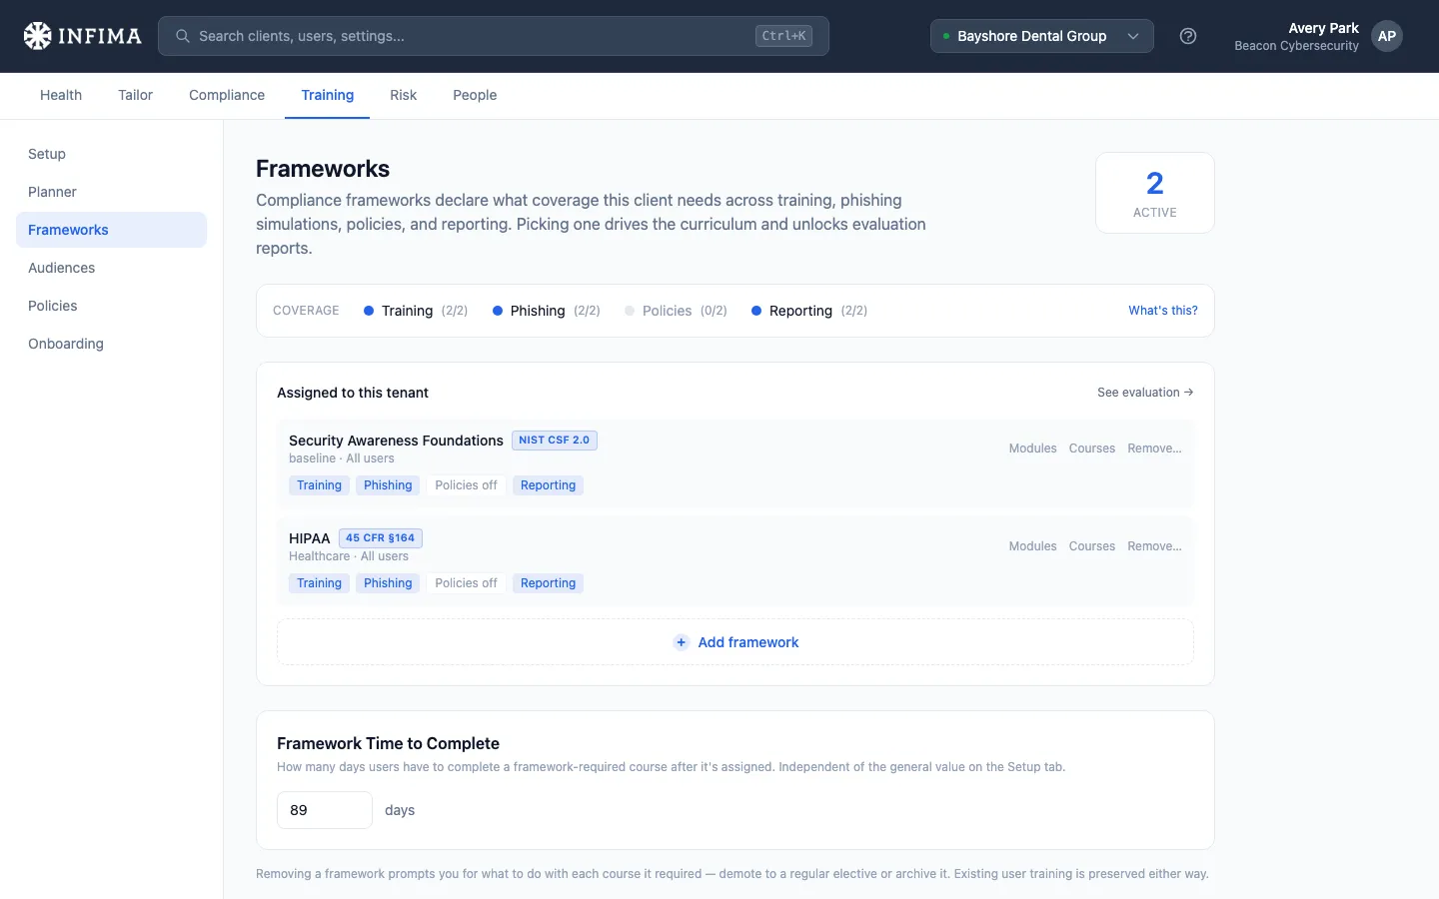Image resolution: width=1439 pixels, height=899 pixels.
Task: Open the help question mark icon
Action: [1188, 36]
